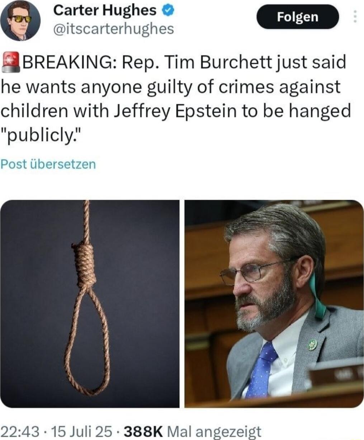Viewport: 364px width, 440px height.
Task: Click the blue verified badge
Action: click(167, 11)
